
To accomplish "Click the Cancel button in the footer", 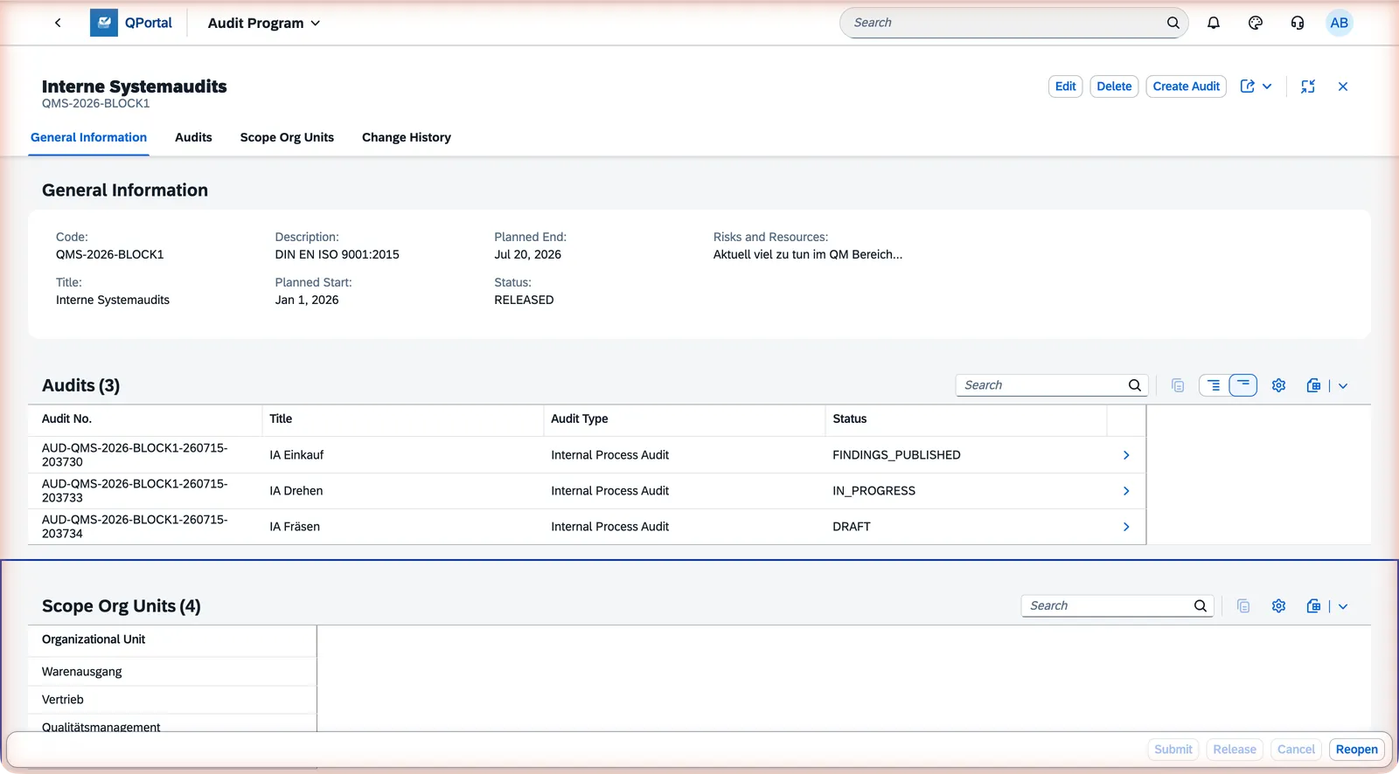I will click(1295, 750).
